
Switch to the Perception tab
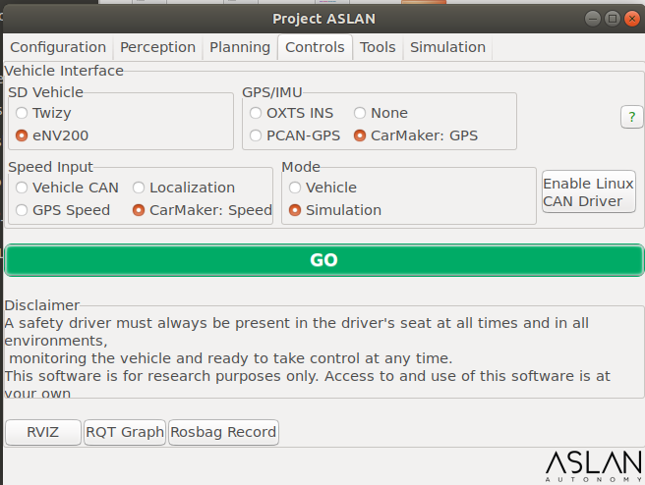click(157, 47)
